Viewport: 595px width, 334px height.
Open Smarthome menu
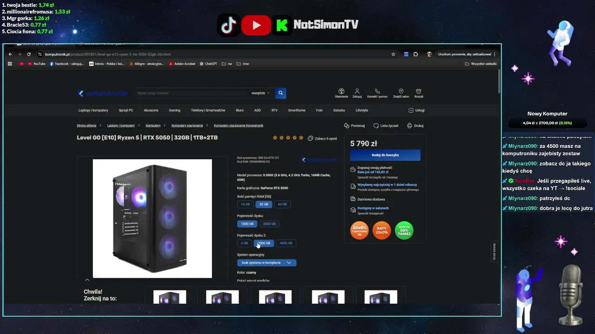click(x=297, y=110)
